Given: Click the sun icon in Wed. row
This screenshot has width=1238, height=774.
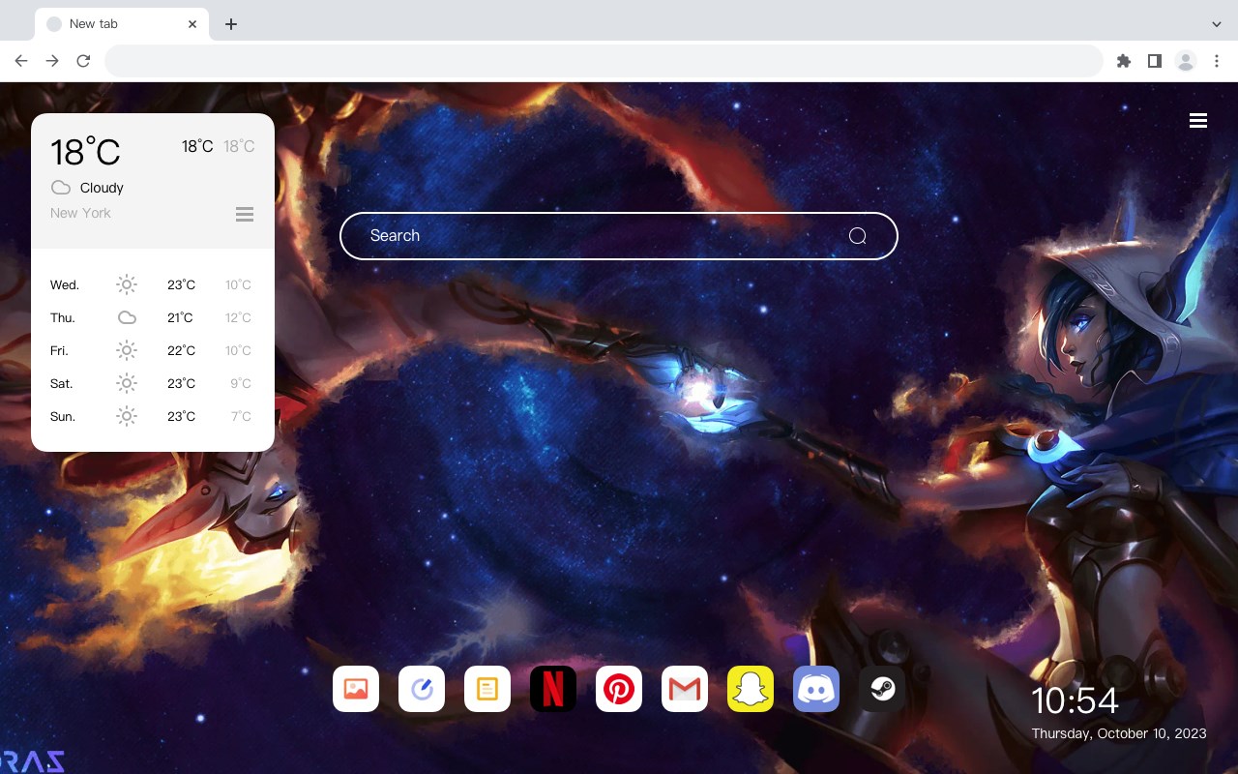Looking at the screenshot, I should click(127, 284).
